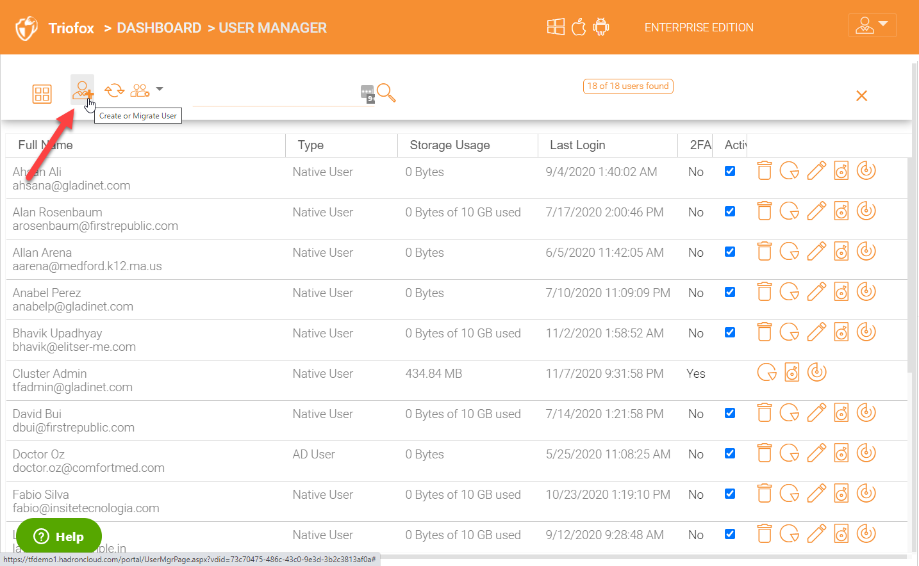This screenshot has height=566, width=919.
Task: Sort by Type column header
Action: [311, 145]
